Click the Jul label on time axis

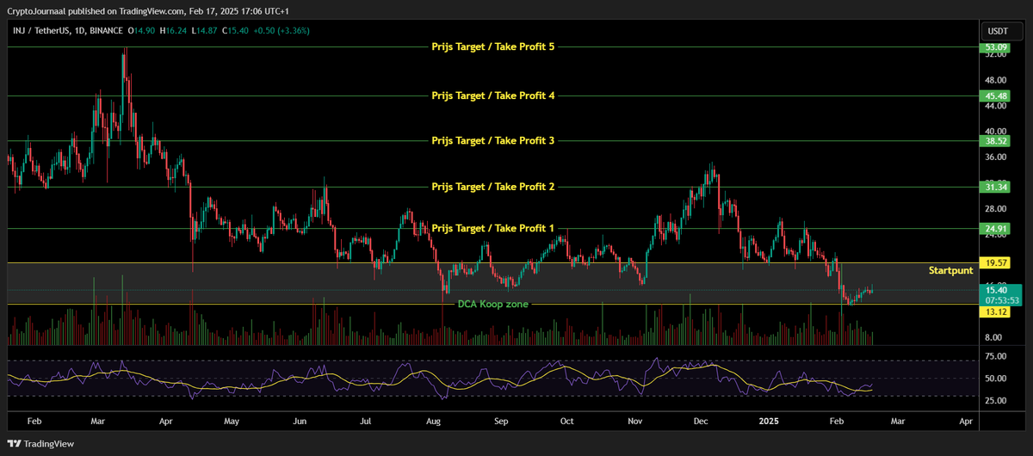[x=365, y=422]
